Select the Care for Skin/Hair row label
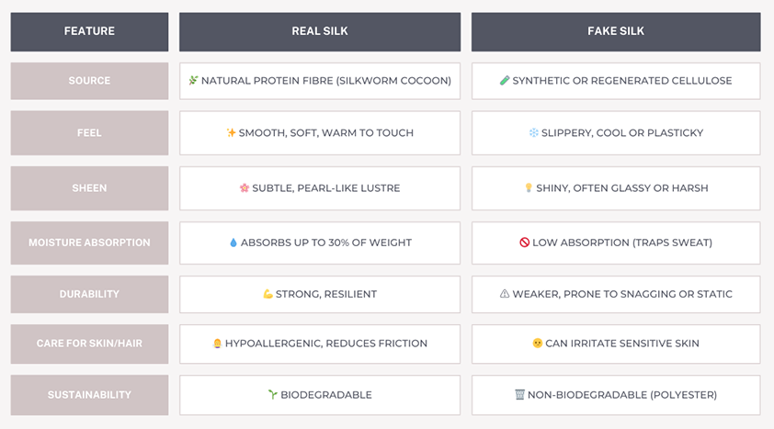The image size is (774, 429). (89, 344)
